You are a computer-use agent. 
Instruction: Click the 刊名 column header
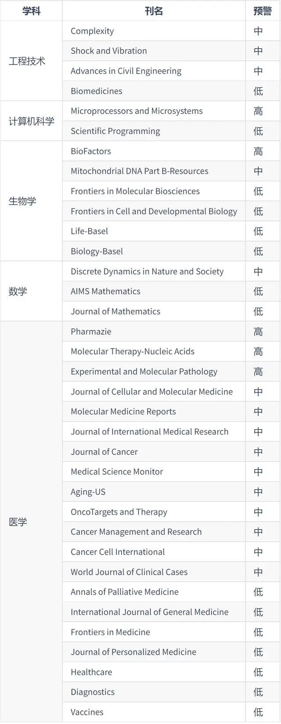154,11
